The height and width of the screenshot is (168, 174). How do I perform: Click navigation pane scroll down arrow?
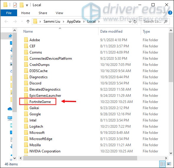tap(14, 158)
